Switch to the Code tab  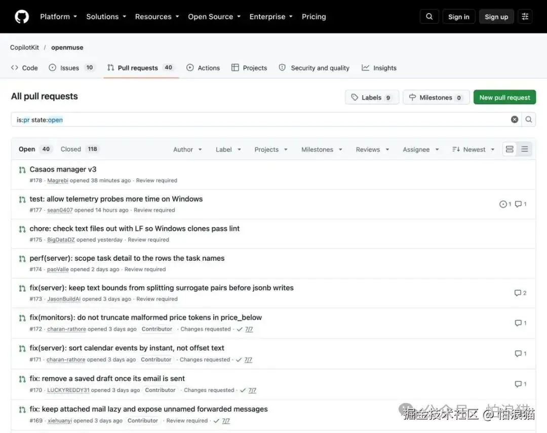click(24, 68)
